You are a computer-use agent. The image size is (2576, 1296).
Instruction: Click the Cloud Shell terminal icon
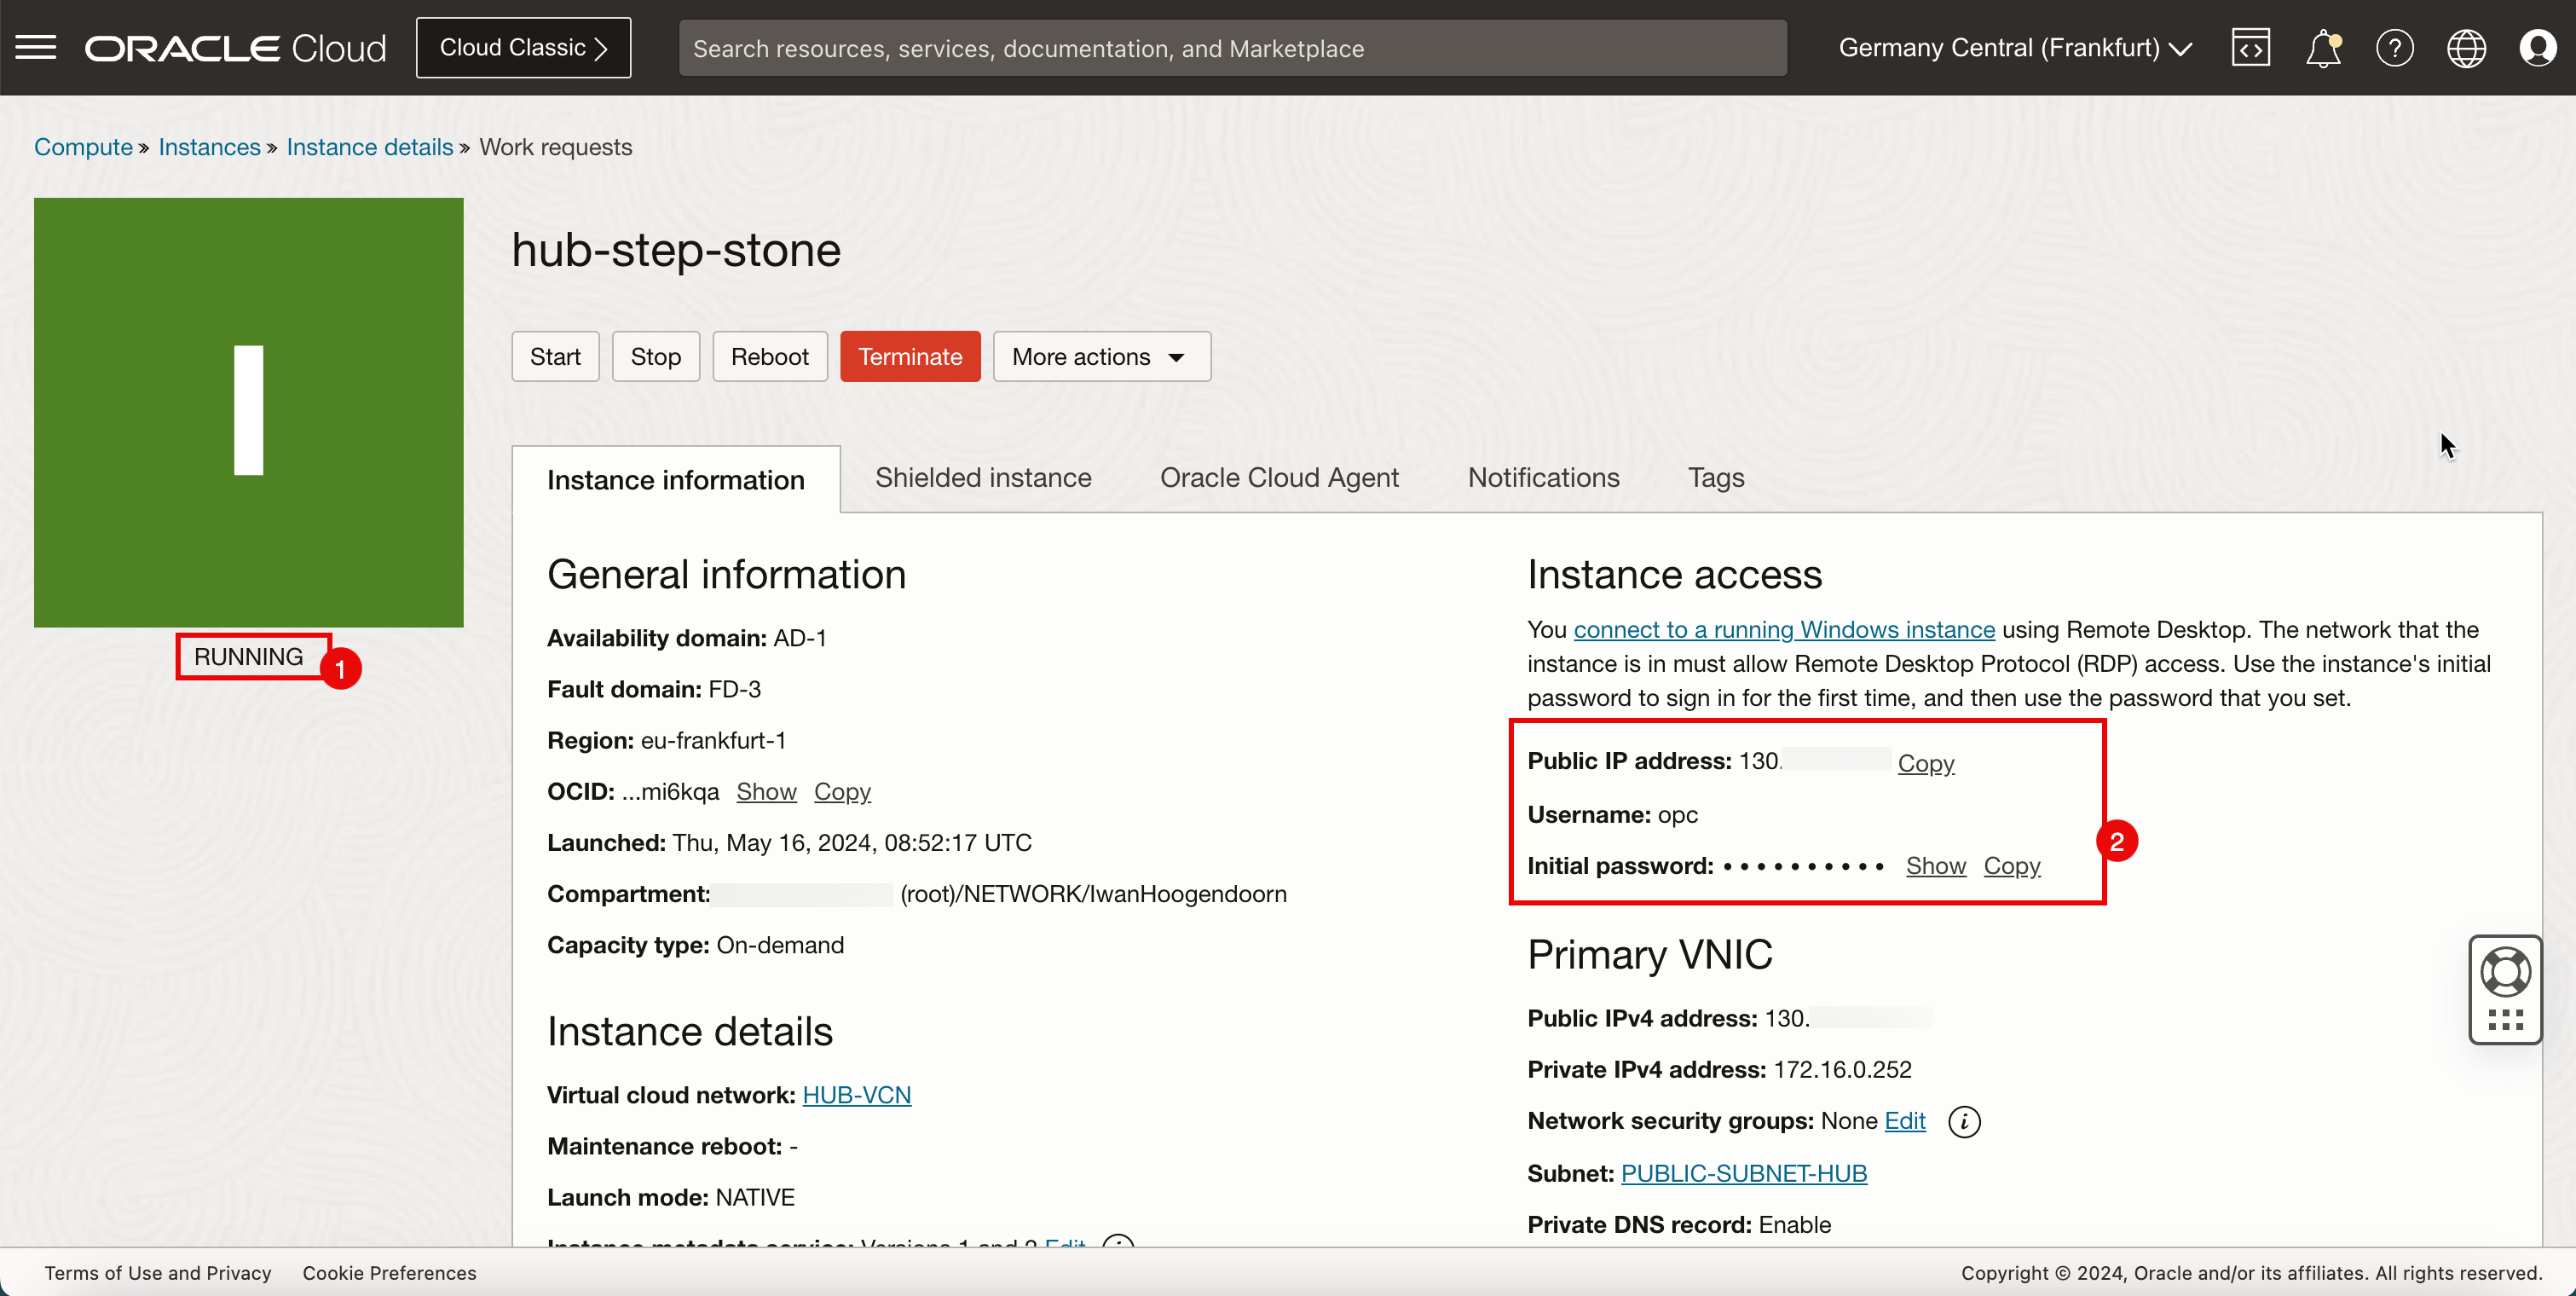2250,46
